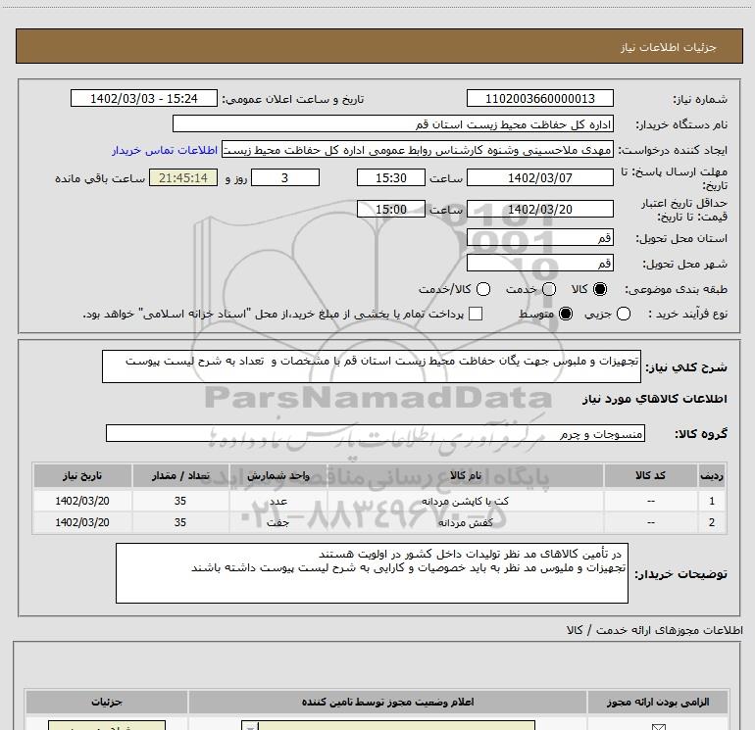Click the general need description text box
Viewport: 755px width, 730px height.
(372, 366)
